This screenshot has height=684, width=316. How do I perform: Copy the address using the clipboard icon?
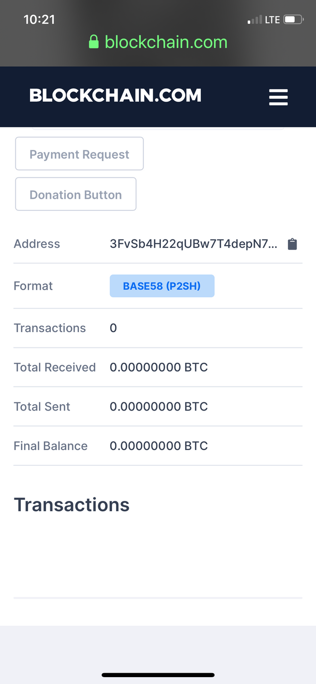(x=292, y=244)
